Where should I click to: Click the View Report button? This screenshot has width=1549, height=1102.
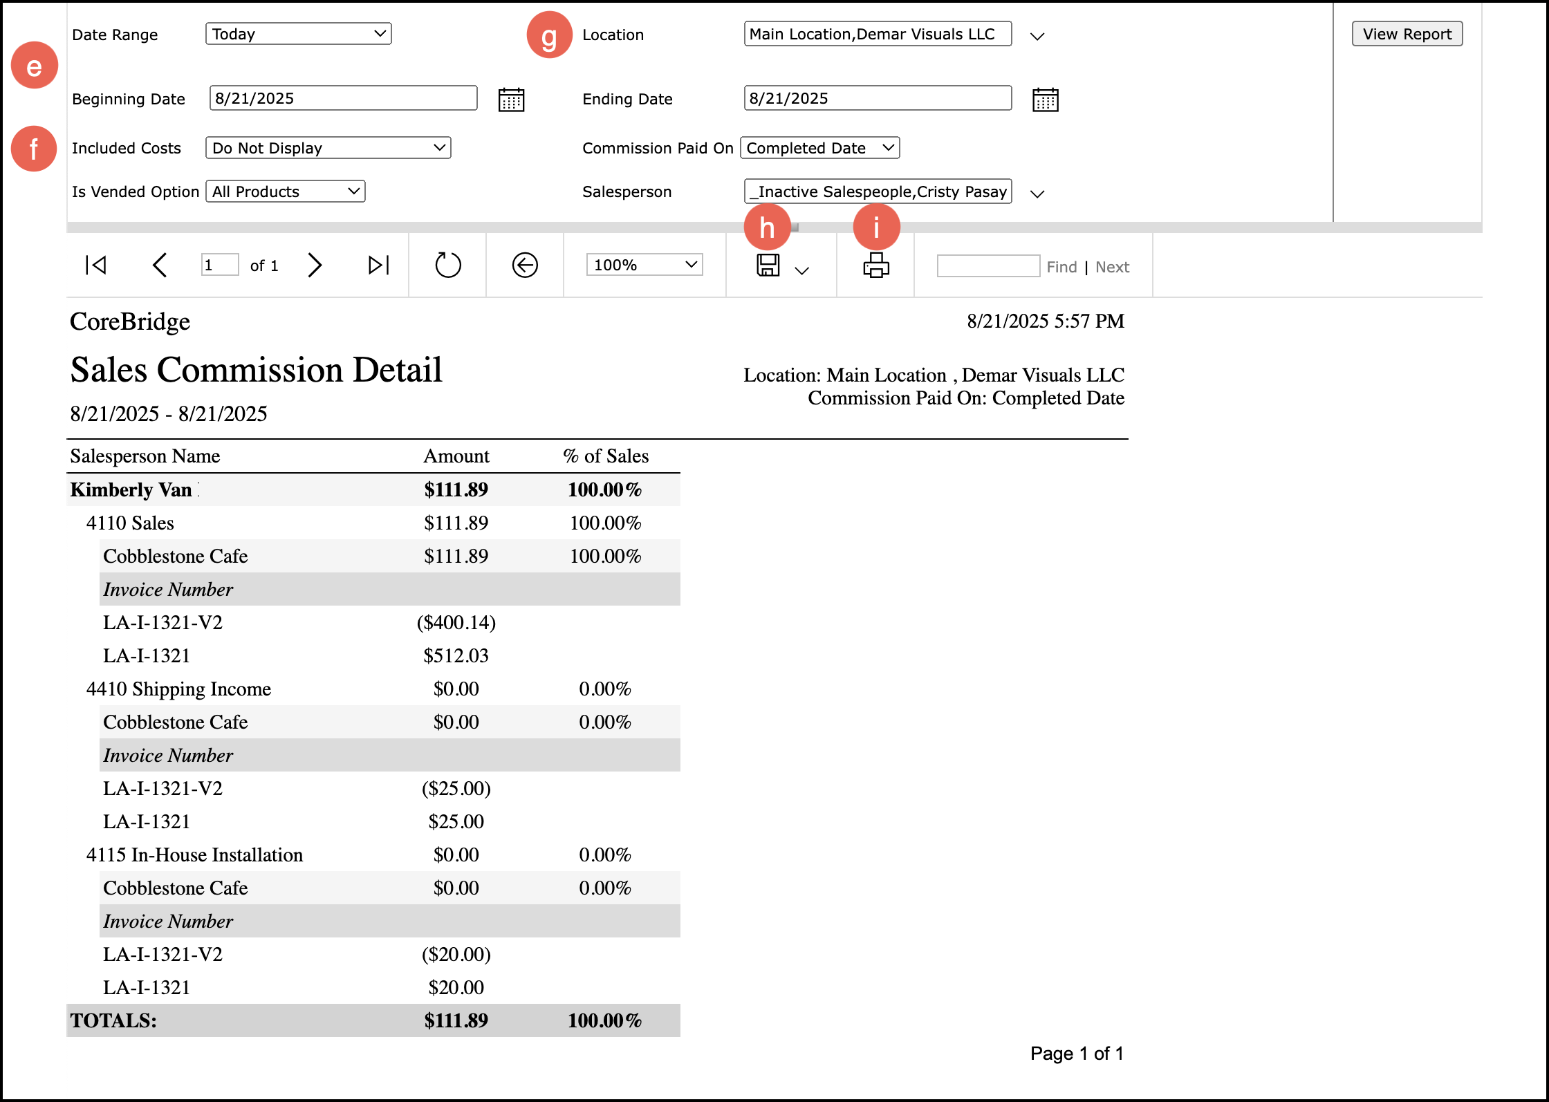[x=1407, y=34]
